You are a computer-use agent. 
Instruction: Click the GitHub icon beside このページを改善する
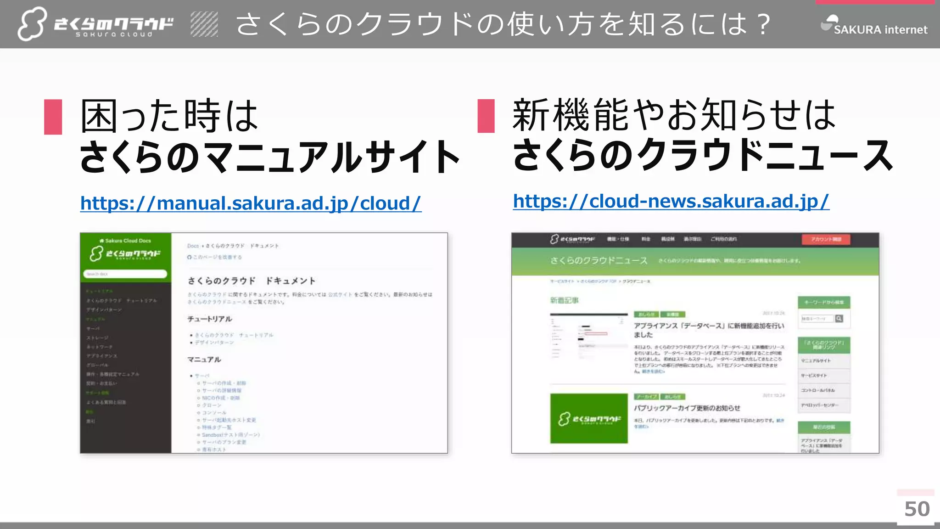click(189, 257)
